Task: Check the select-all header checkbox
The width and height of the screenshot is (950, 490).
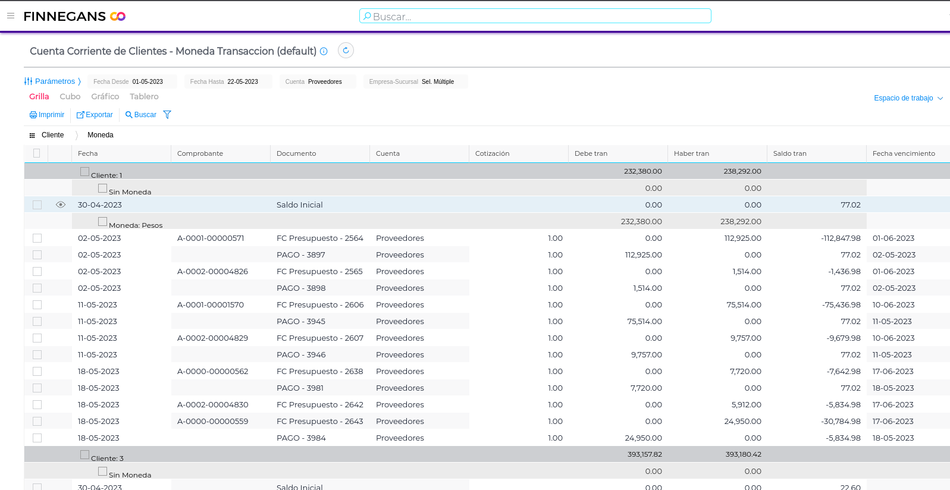Action: pyautogui.click(x=37, y=153)
